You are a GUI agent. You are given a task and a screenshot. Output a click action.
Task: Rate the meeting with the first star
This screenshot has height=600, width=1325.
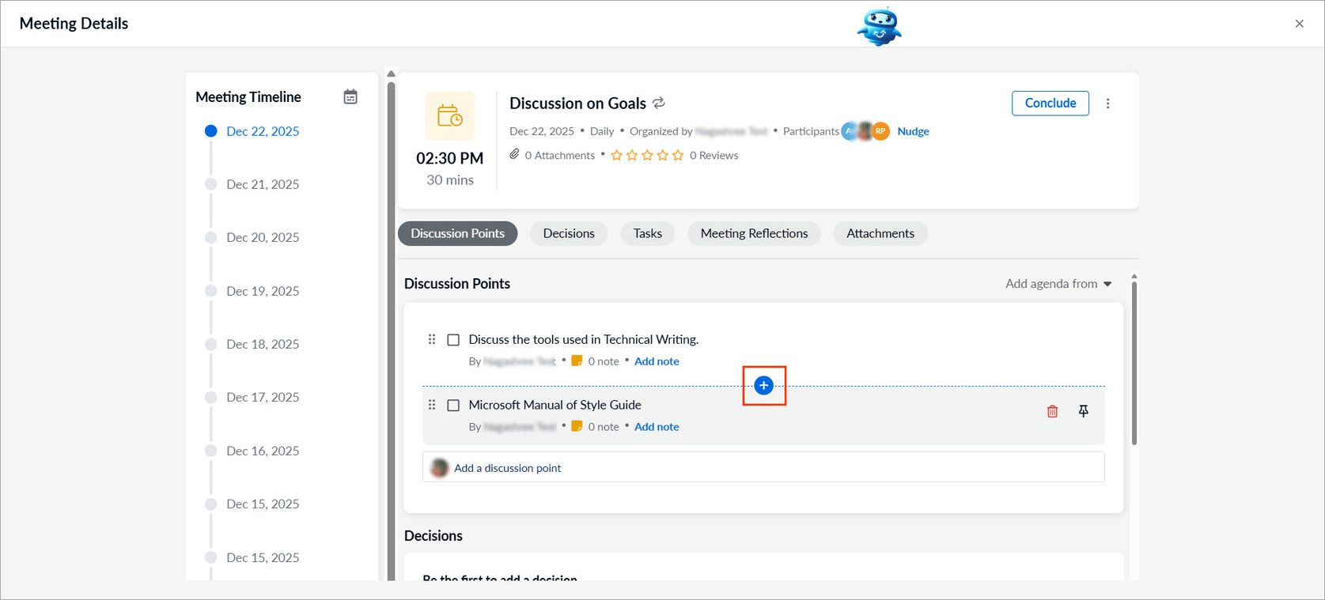tap(617, 155)
